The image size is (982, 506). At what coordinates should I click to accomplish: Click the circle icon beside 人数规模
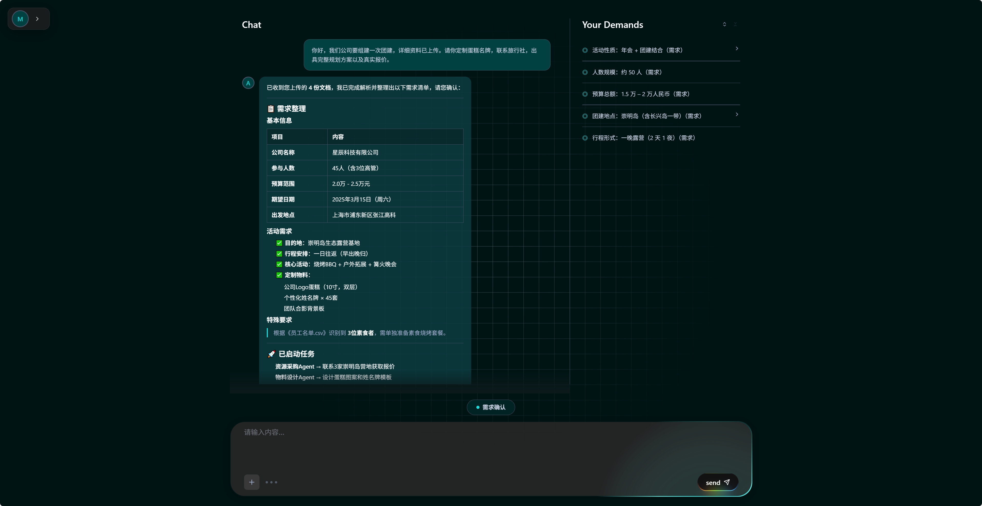[x=585, y=72]
